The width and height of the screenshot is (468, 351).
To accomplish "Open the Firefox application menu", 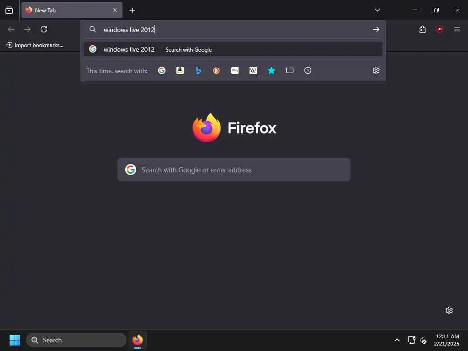I will coord(457,29).
